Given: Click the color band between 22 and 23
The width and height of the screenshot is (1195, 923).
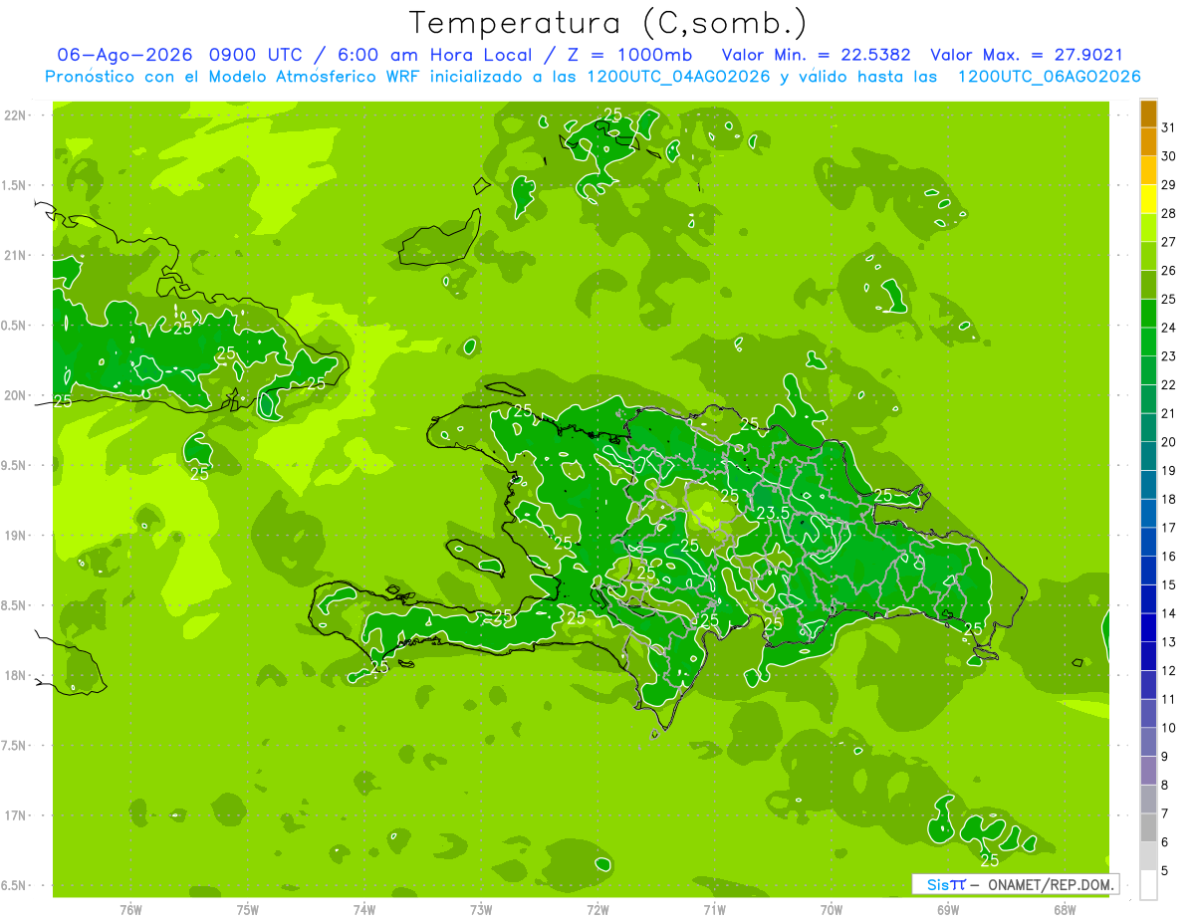Looking at the screenshot, I should click(1148, 370).
